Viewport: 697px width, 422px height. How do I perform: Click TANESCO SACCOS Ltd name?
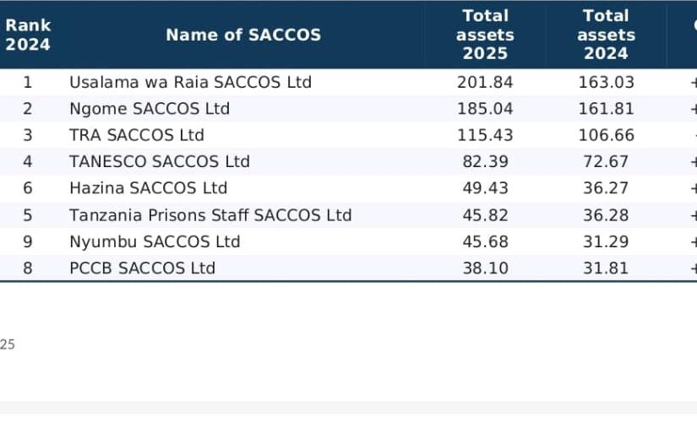[x=160, y=161]
